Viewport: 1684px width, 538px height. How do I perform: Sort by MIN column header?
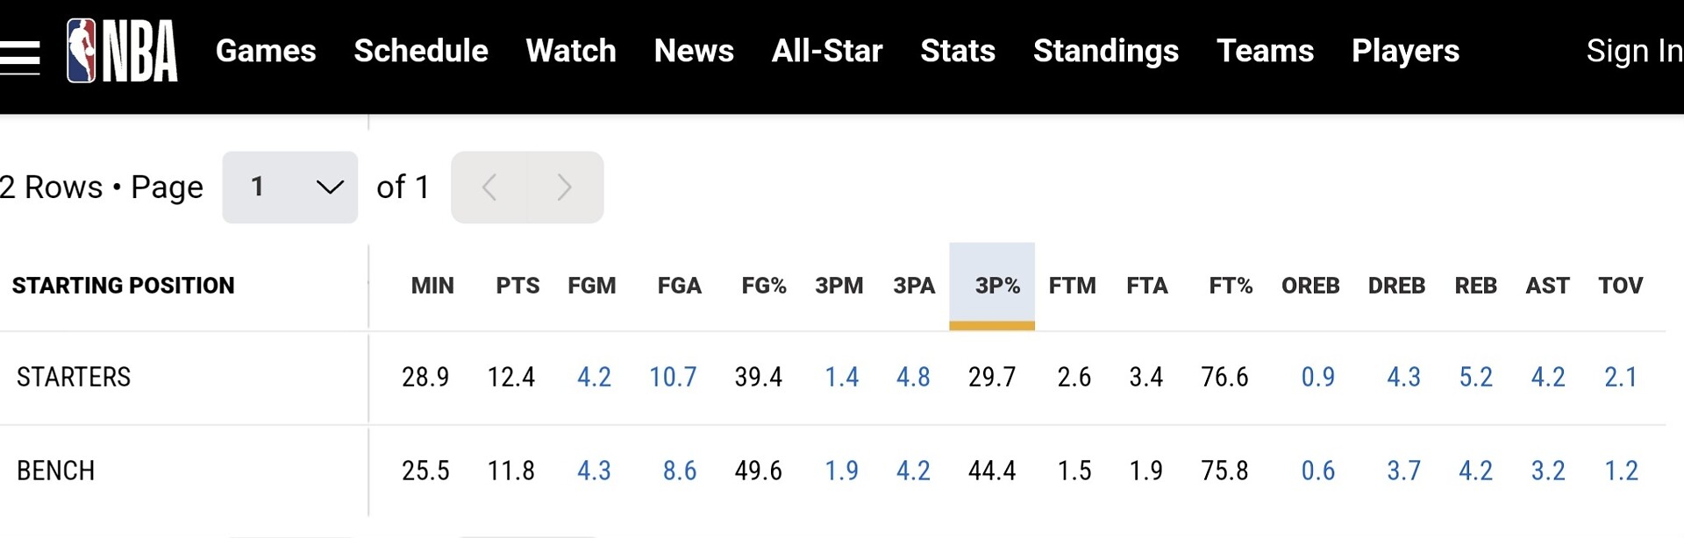[x=432, y=286]
